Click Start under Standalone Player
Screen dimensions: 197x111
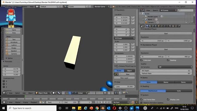[166, 49]
